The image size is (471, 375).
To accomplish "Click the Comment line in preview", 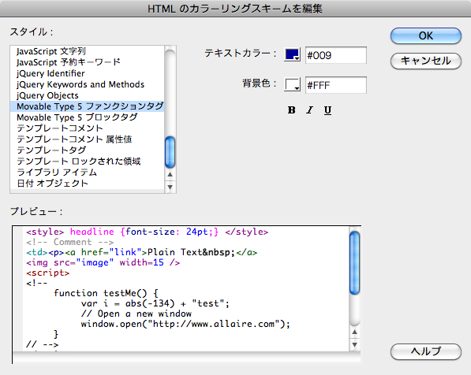I will (70, 242).
